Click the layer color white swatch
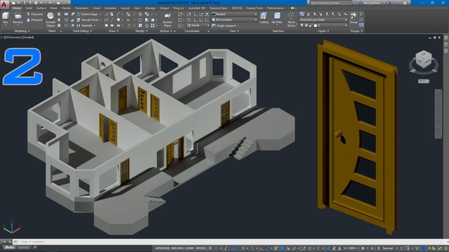Viewport: 449px width, 252px height. [315, 26]
